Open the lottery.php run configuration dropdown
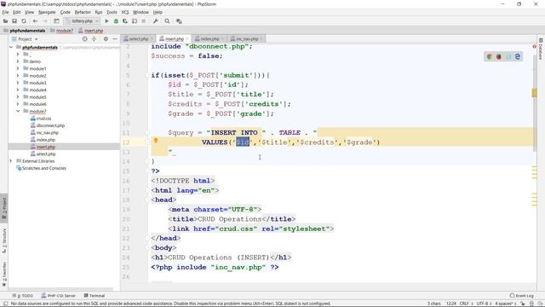The height and width of the screenshot is (307, 545). [x=82, y=21]
